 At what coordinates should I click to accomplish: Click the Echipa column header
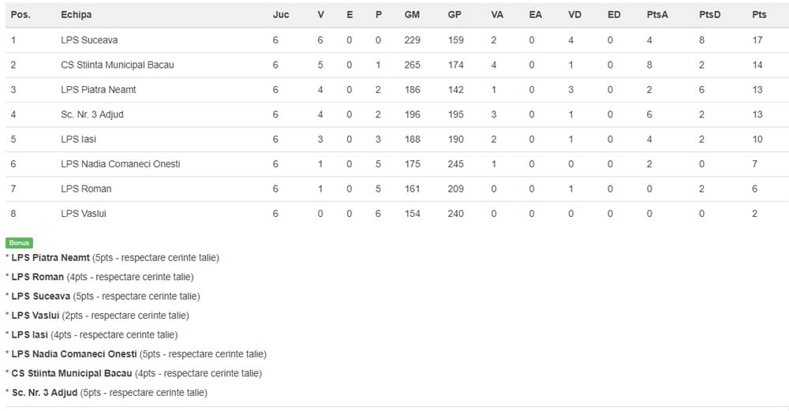[76, 15]
